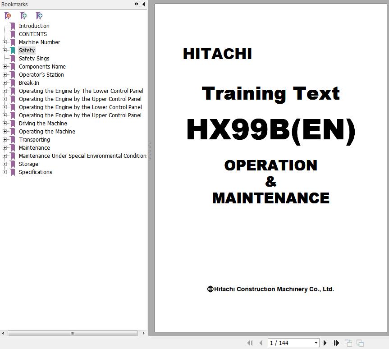Viewport: 389px width, 349px height.
Task: Click the Training Text title on the page
Action: click(270, 94)
